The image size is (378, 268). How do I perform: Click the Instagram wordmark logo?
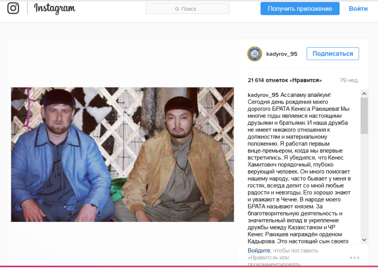pos(55,9)
